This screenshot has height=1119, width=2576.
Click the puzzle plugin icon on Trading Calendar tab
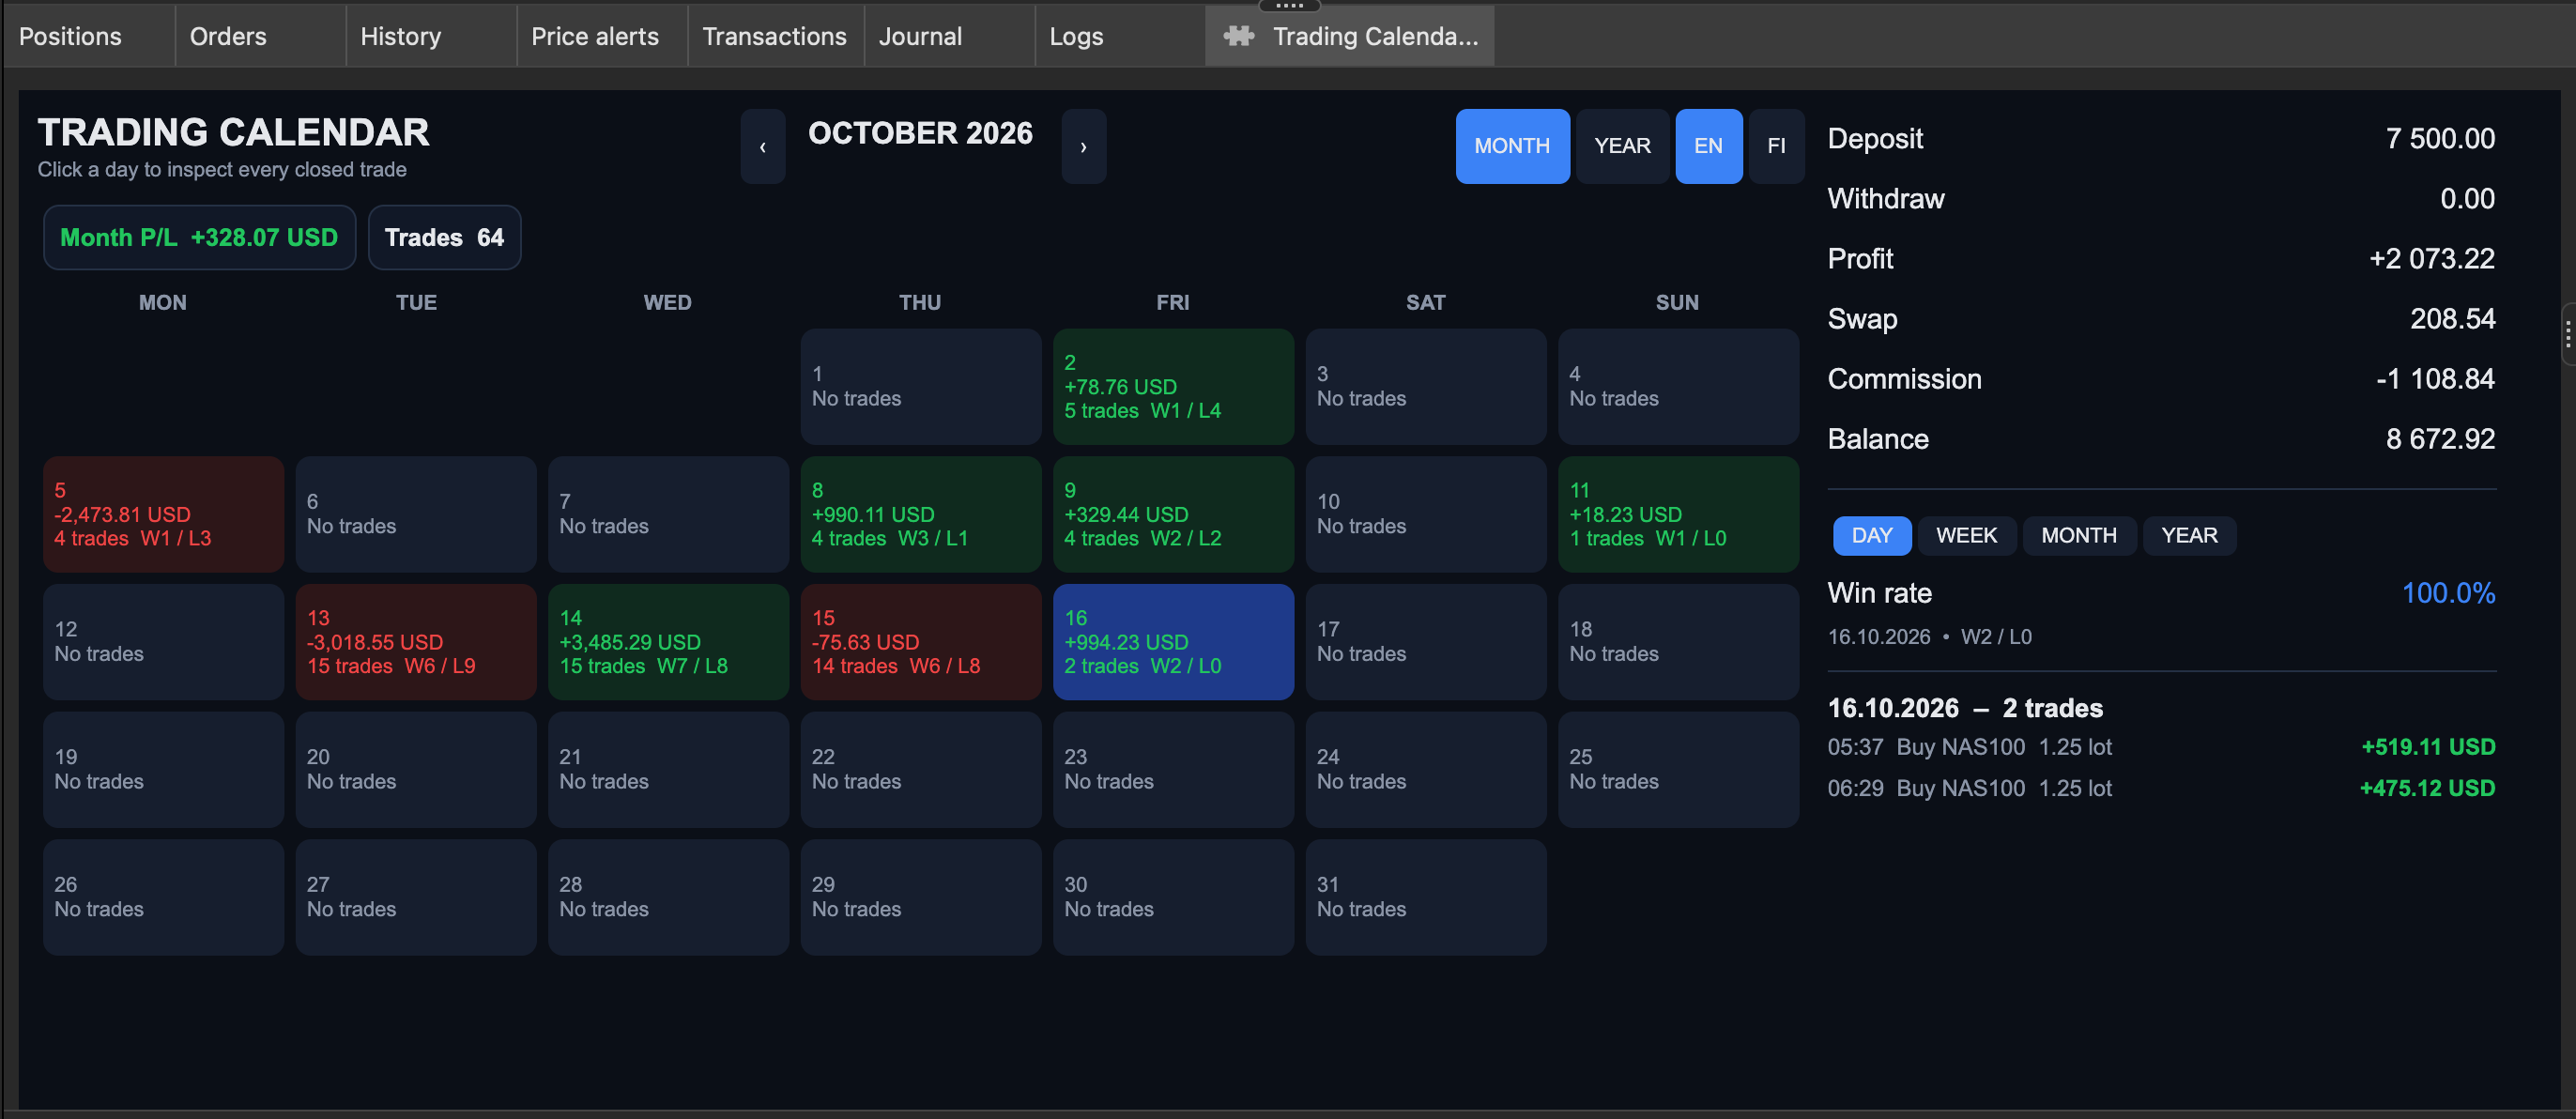point(1238,36)
